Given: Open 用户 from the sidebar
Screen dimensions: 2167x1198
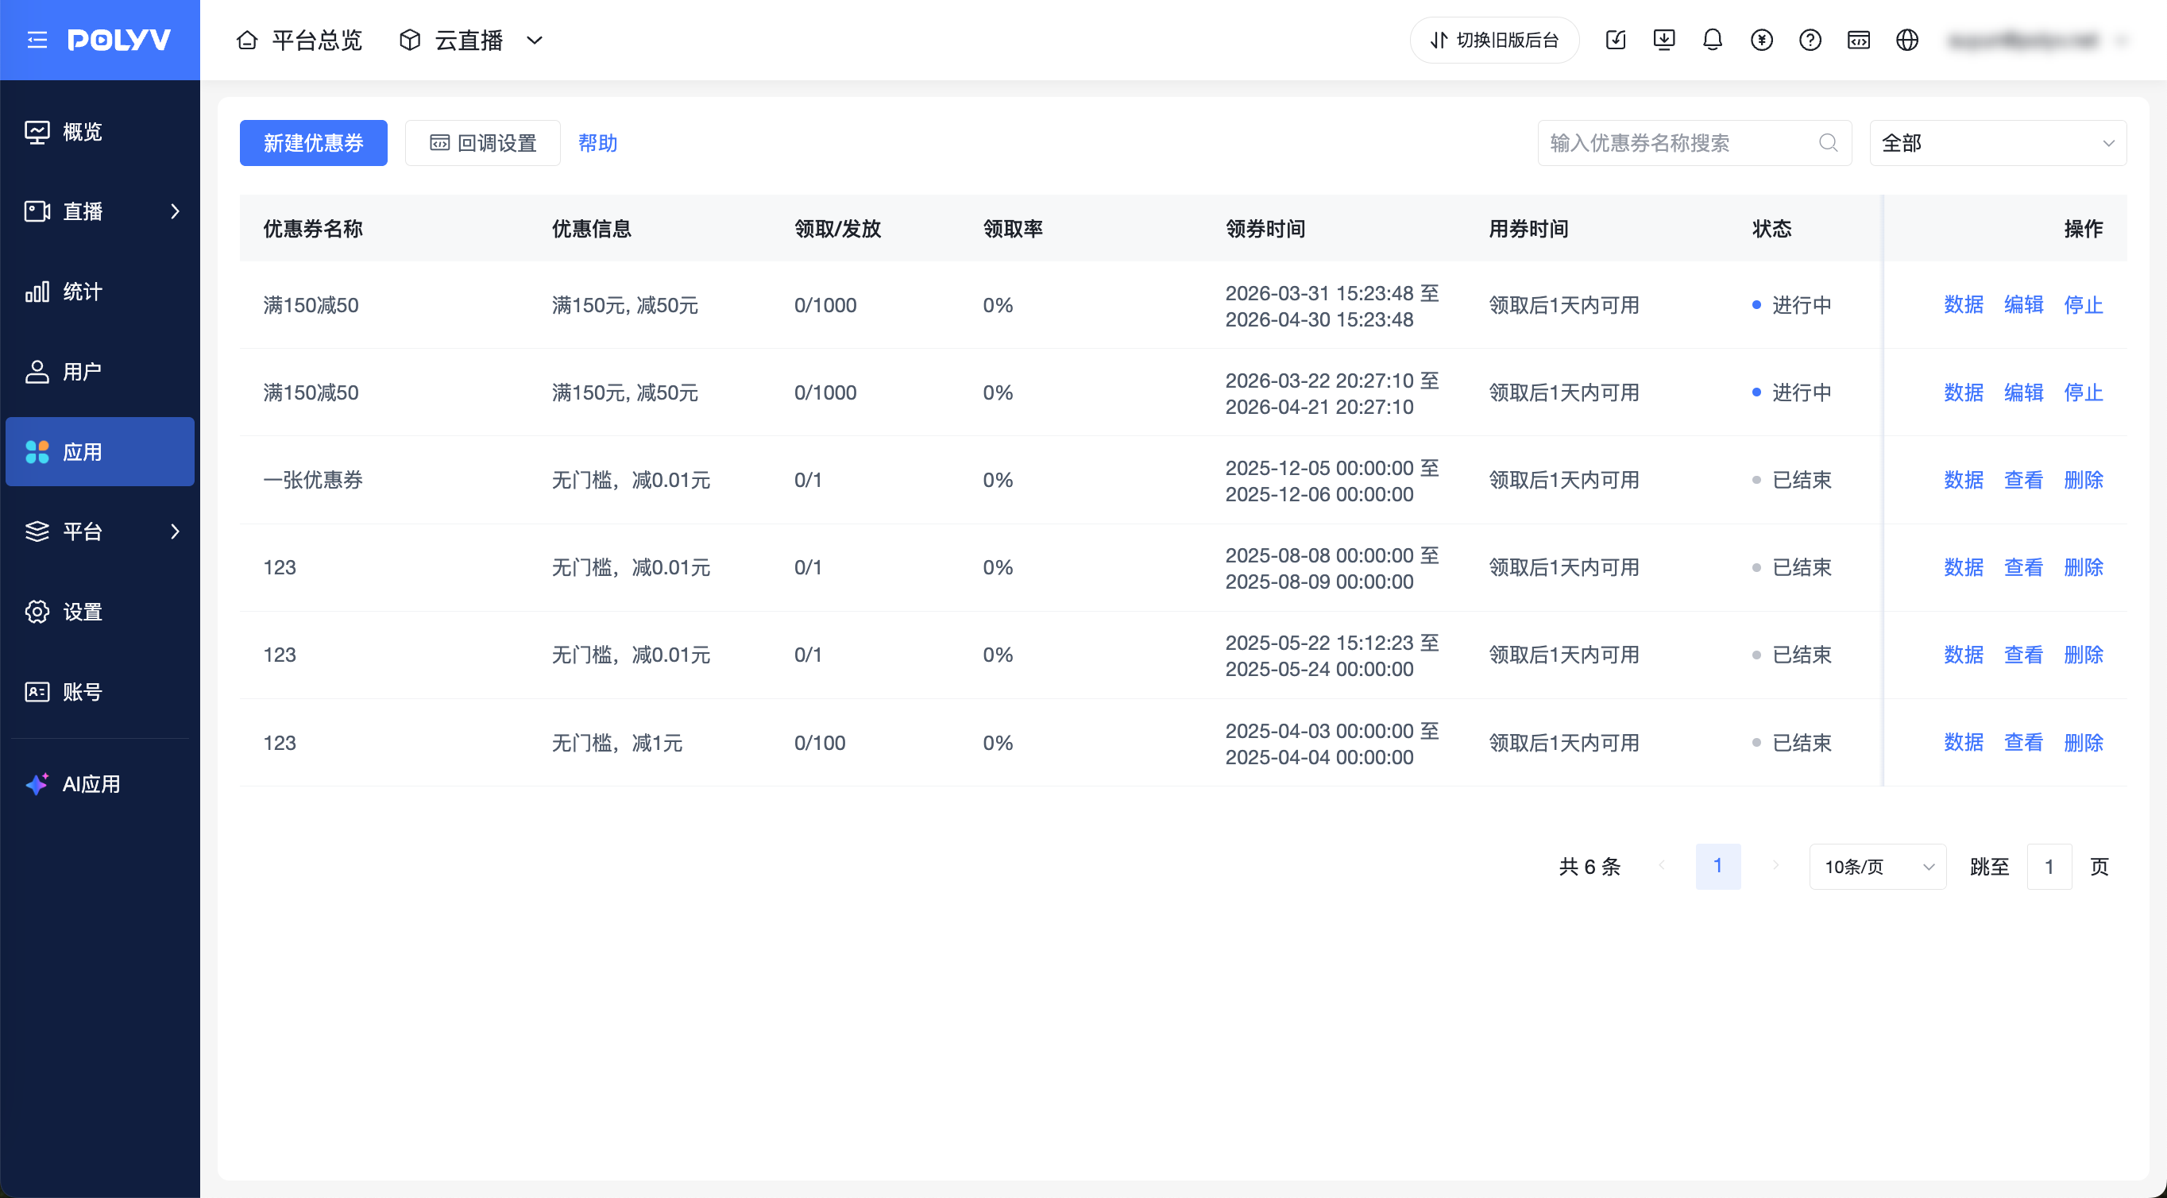Looking at the screenshot, I should tap(100, 372).
